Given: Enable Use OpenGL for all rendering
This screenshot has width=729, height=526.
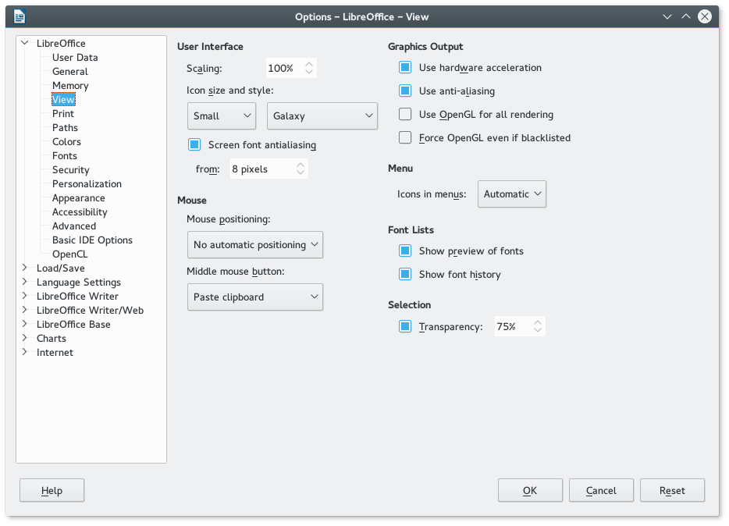Looking at the screenshot, I should coord(405,114).
